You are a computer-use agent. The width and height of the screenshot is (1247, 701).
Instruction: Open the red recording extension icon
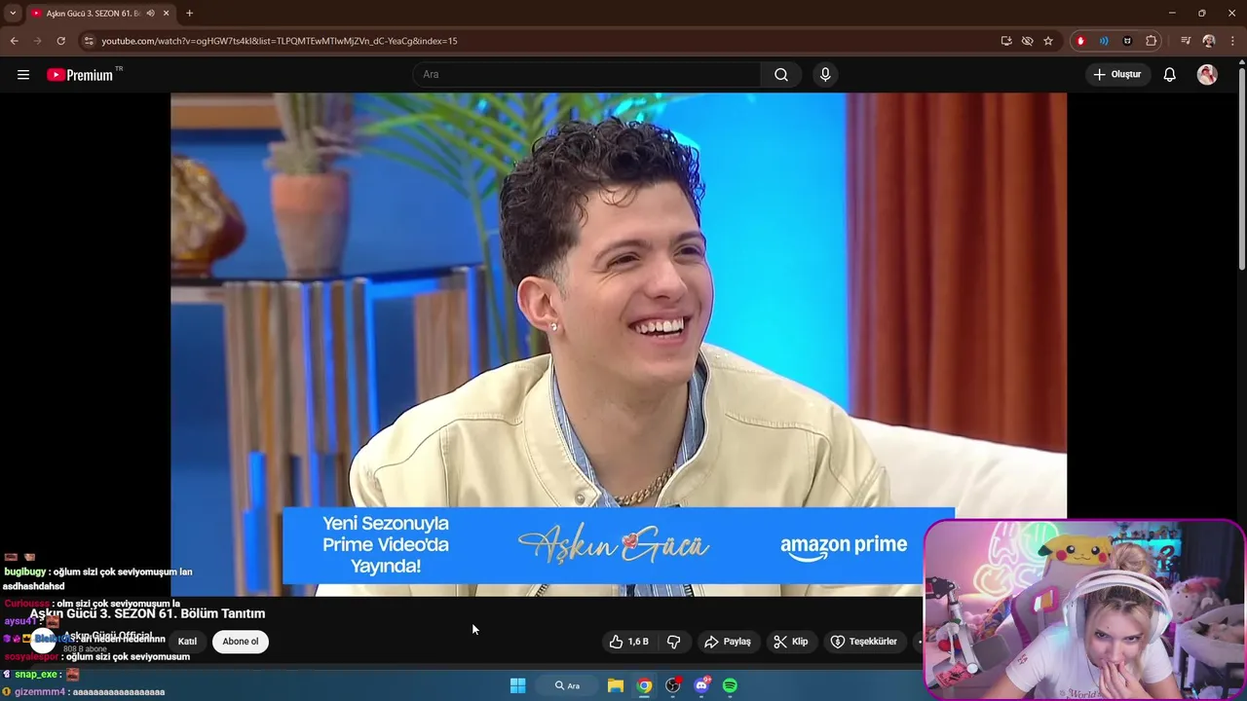(x=1080, y=41)
